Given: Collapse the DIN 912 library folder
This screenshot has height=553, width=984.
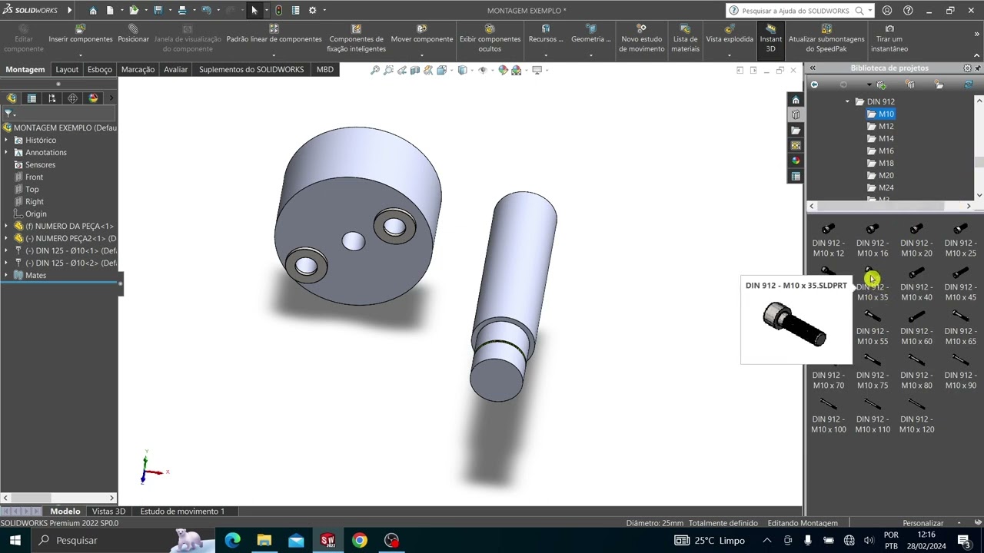Looking at the screenshot, I should (x=848, y=101).
